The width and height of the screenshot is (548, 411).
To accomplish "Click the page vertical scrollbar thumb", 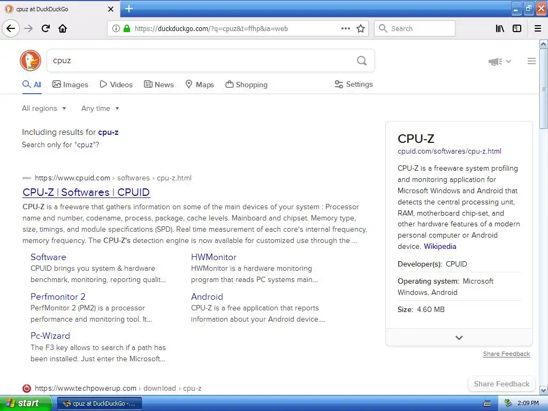I will (x=544, y=89).
